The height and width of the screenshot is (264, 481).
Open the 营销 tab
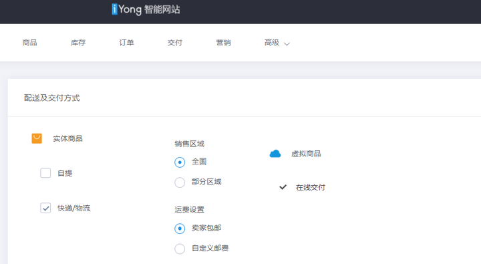(224, 43)
